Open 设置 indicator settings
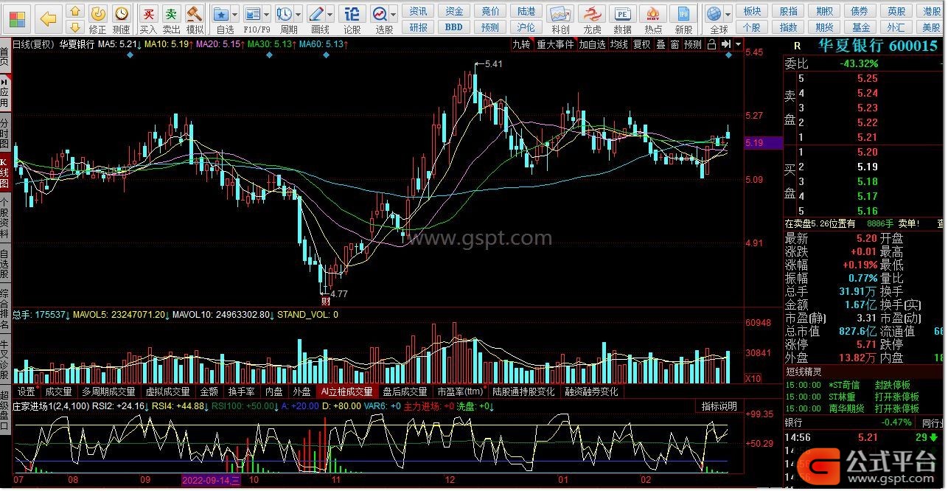 27,391
